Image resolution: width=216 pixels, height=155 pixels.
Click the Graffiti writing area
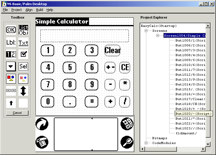(x=86, y=134)
